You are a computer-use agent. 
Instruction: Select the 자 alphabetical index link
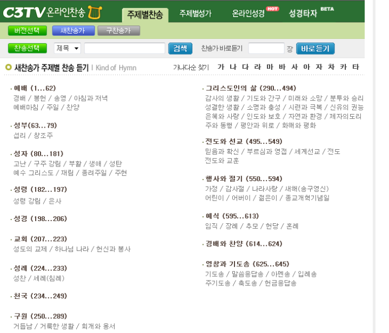(319, 67)
